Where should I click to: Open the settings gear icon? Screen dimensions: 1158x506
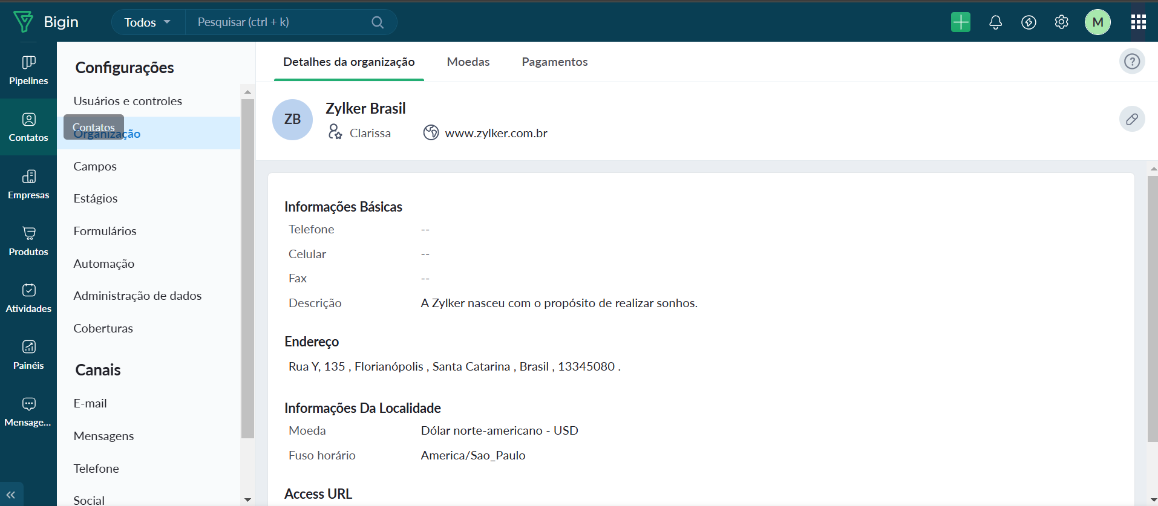(1061, 22)
